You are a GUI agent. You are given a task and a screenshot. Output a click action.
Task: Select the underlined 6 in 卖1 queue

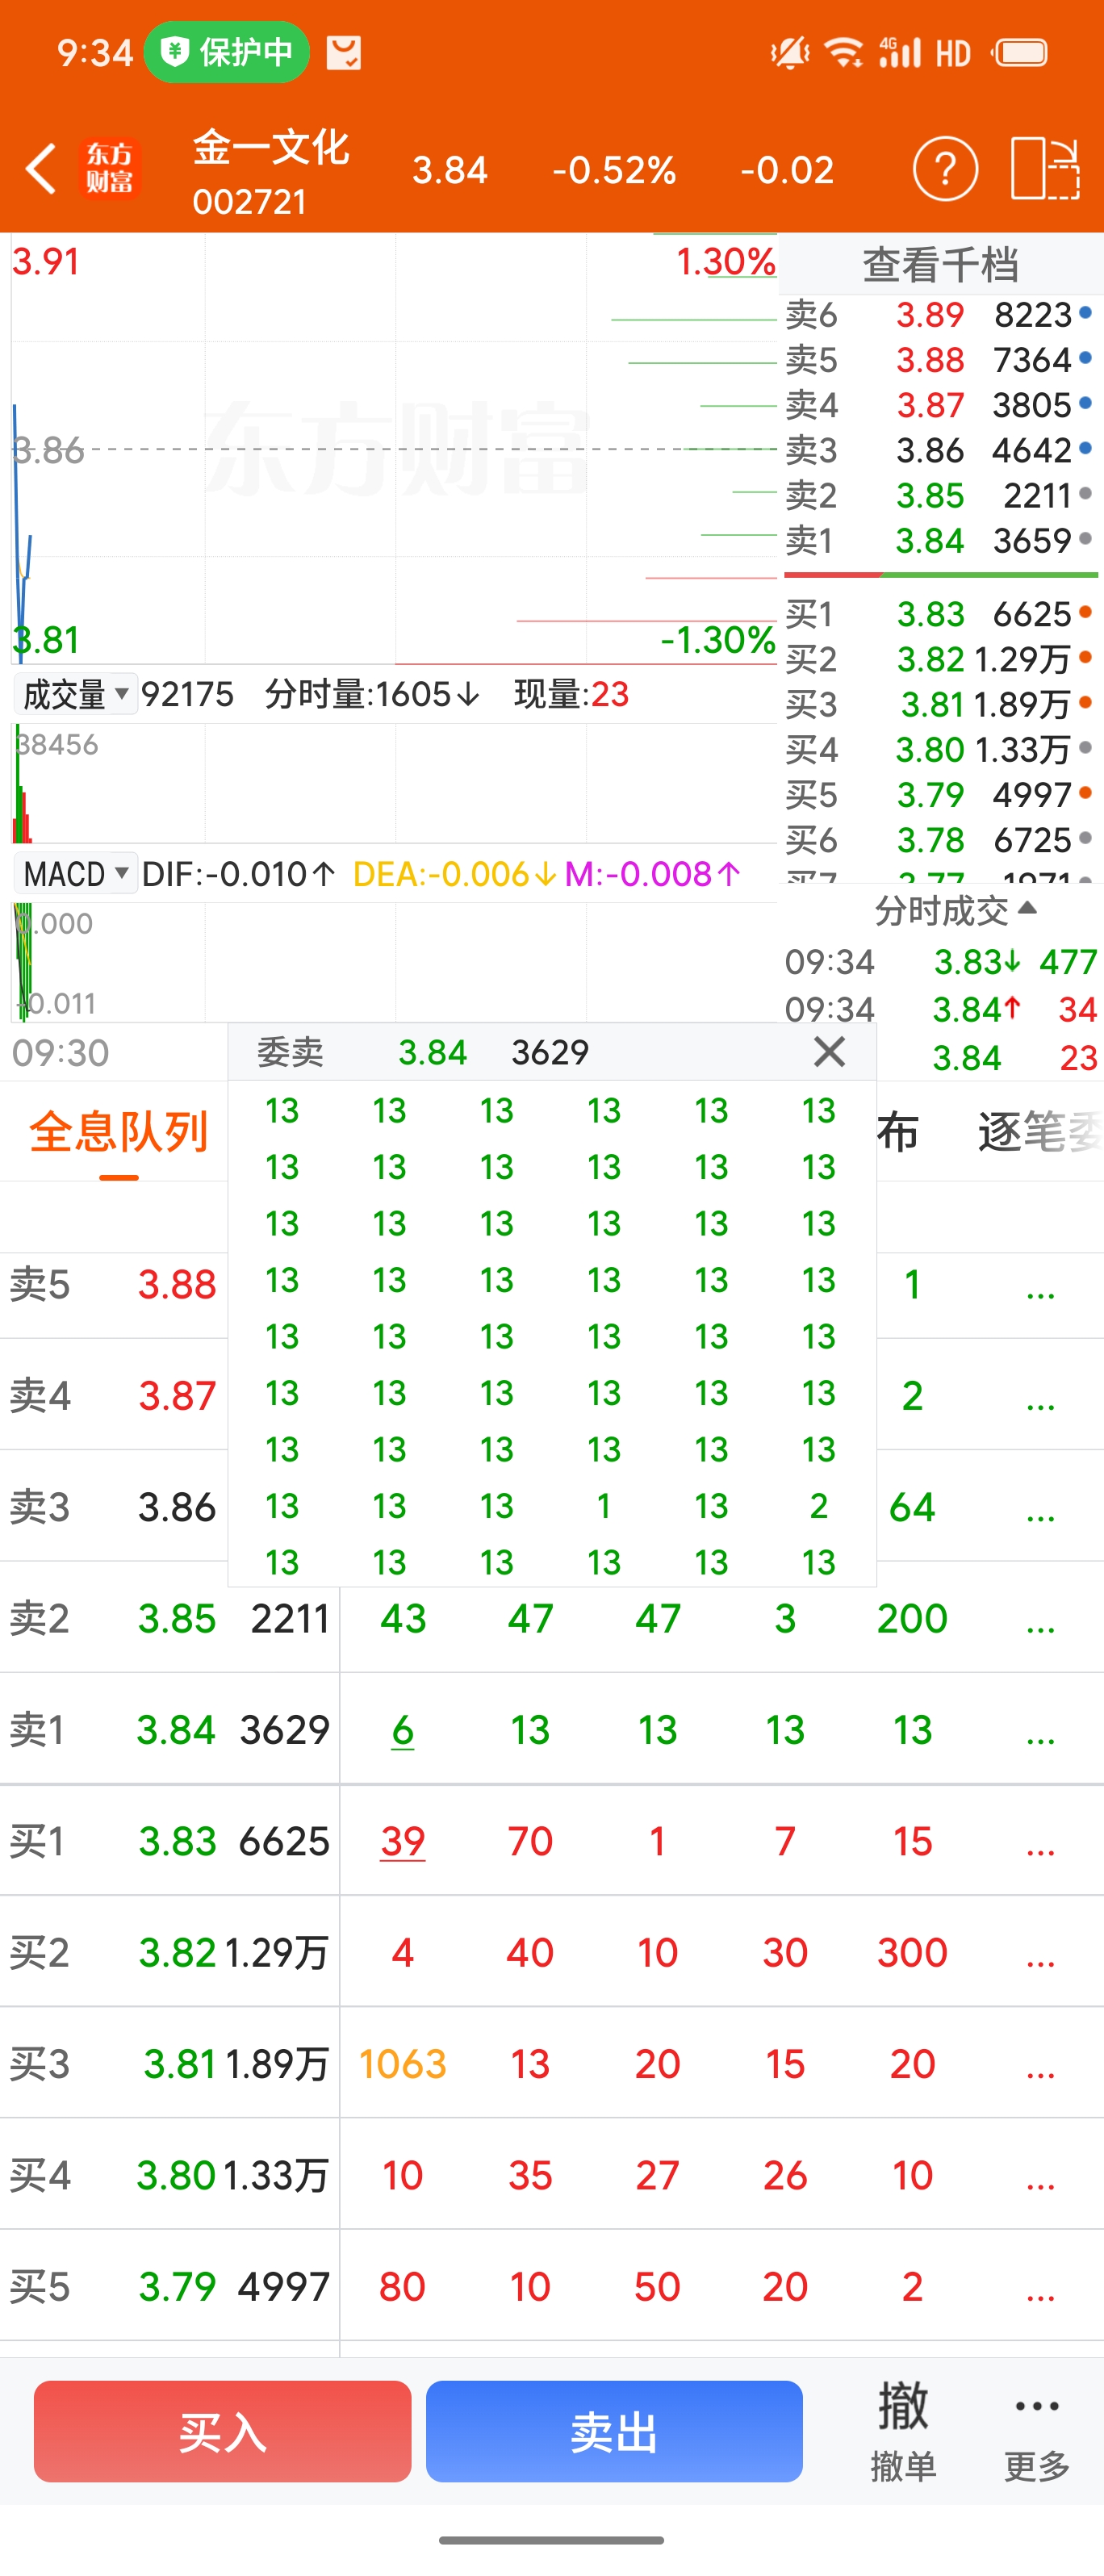pos(402,1730)
